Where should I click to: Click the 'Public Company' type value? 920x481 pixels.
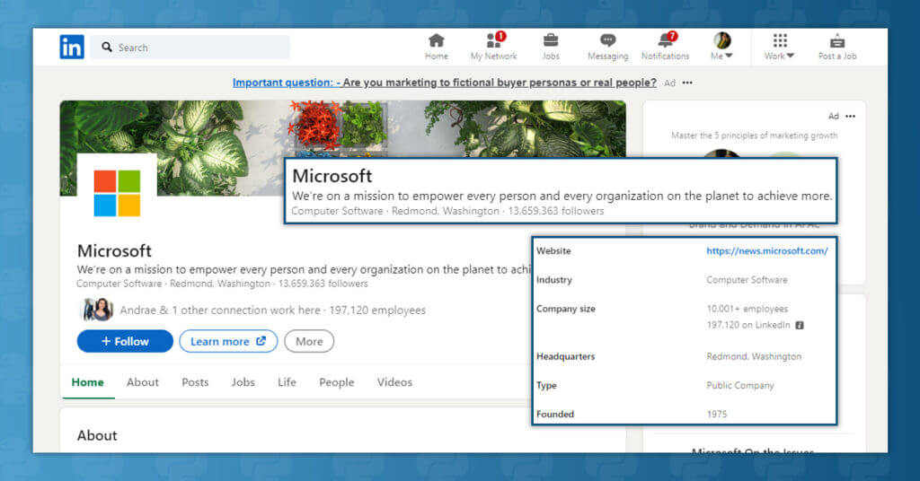[740, 386]
